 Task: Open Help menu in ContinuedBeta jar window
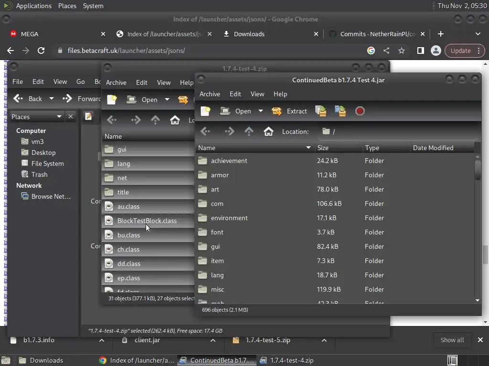click(x=280, y=94)
